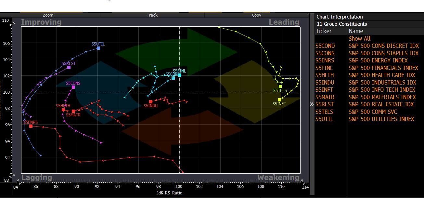424x198 pixels.
Task: Click the Ticker column header
Action: click(324, 31)
